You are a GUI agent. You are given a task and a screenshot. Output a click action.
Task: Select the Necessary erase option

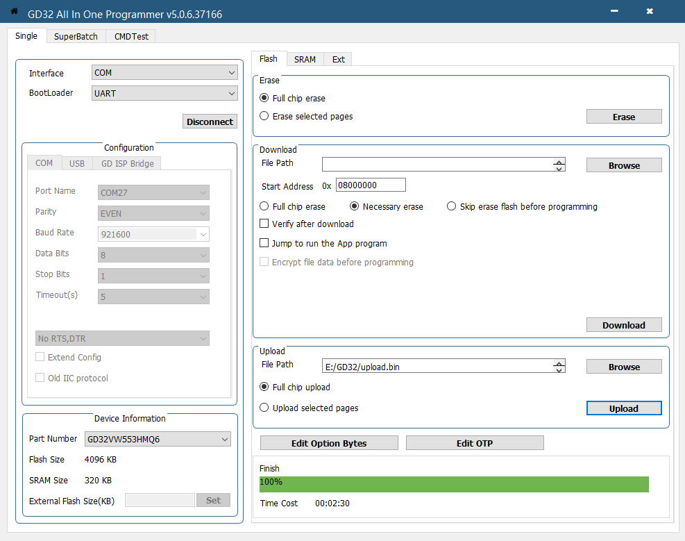(354, 206)
